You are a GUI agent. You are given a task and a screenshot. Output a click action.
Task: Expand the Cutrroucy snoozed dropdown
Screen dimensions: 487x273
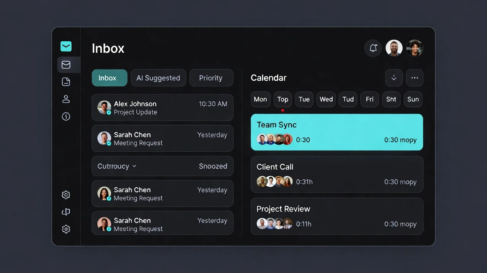point(135,166)
